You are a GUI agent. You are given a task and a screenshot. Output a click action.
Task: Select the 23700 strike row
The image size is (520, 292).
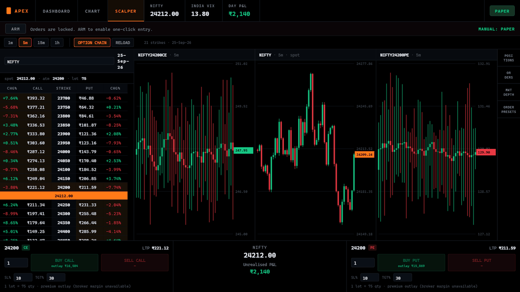coord(64,98)
